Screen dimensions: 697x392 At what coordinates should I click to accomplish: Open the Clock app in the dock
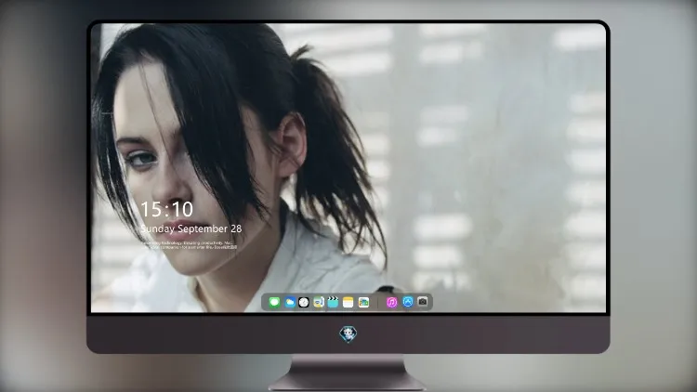304,302
